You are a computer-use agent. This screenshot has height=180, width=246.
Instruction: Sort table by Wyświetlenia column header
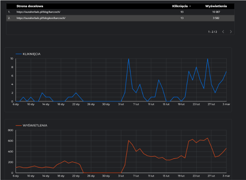pos(216,6)
